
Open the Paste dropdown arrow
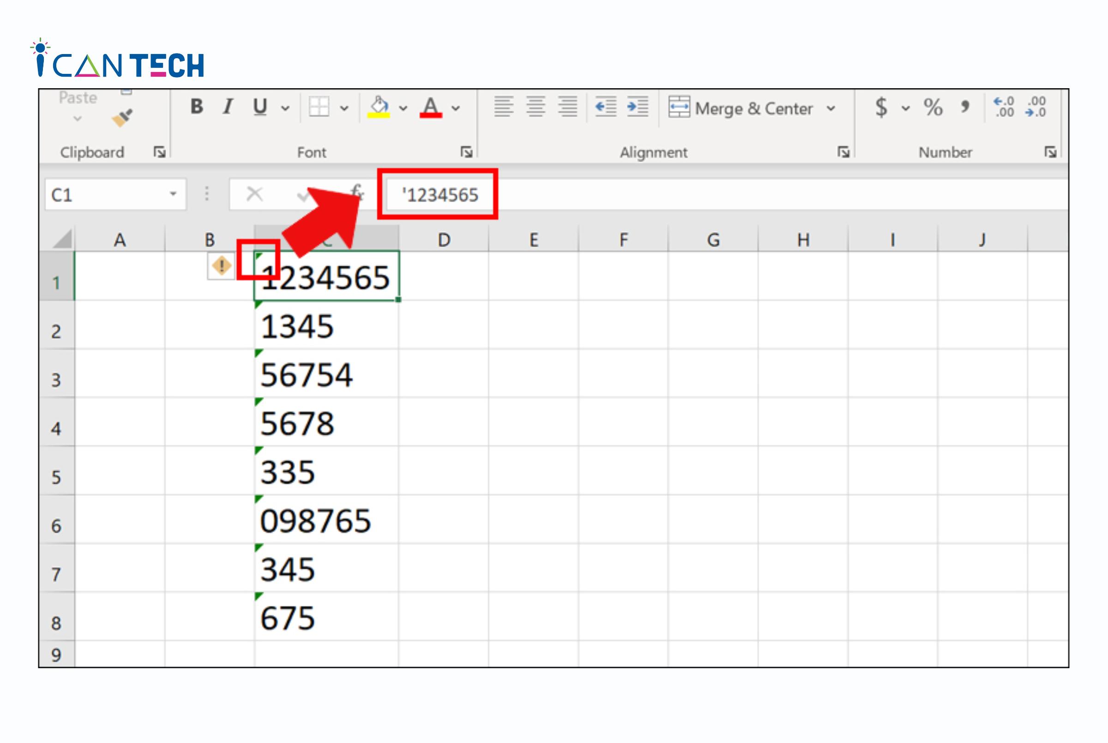(78, 119)
